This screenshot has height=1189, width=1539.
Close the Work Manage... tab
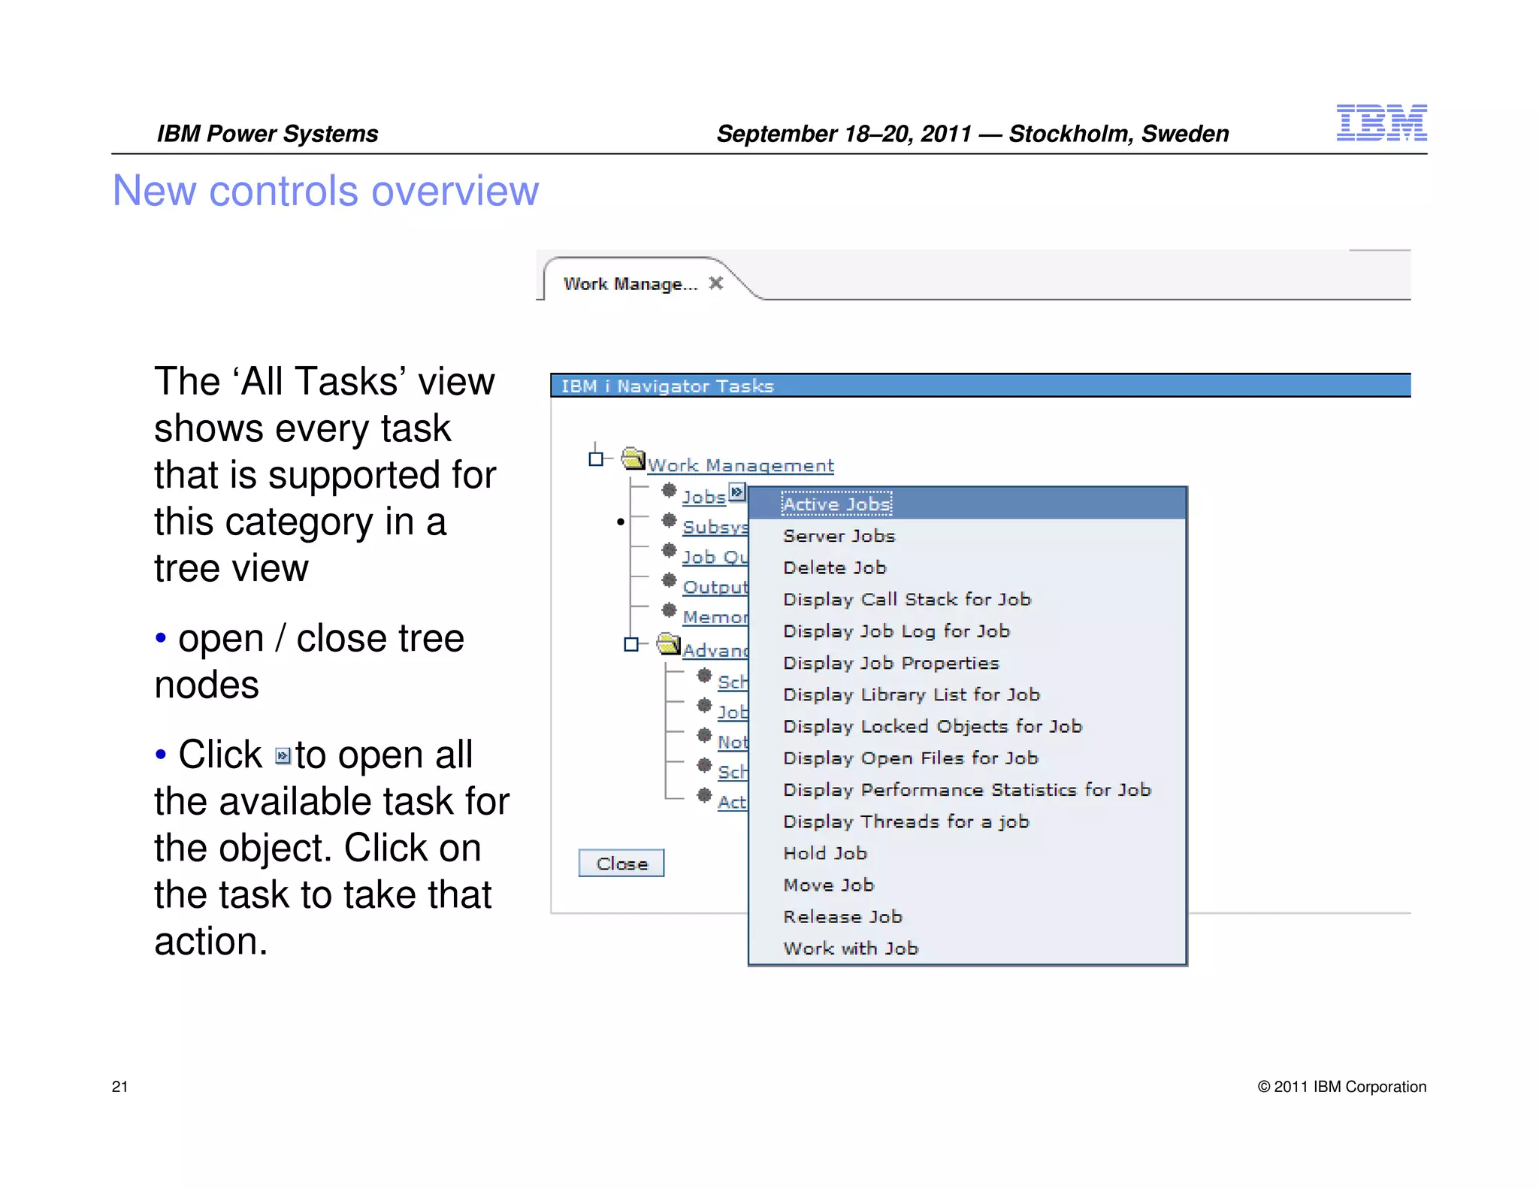(x=716, y=283)
